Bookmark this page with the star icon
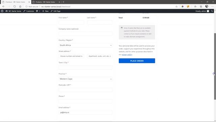The height and width of the screenshot is (122, 216). pyautogui.click(x=177, y=6)
